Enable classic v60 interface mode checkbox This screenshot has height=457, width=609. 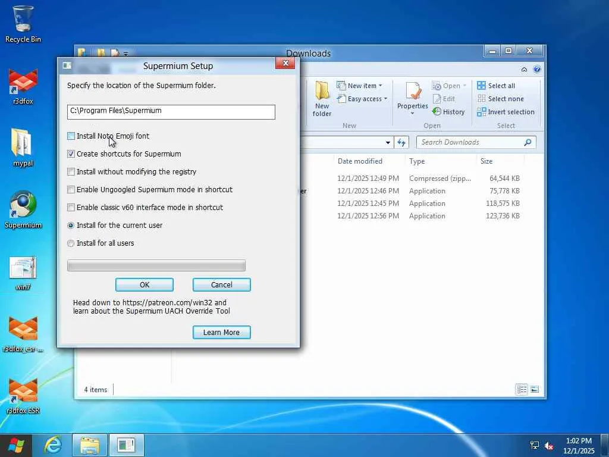click(71, 208)
